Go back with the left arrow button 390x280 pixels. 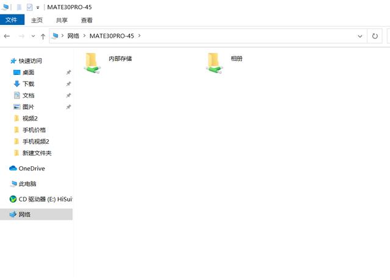click(7, 37)
